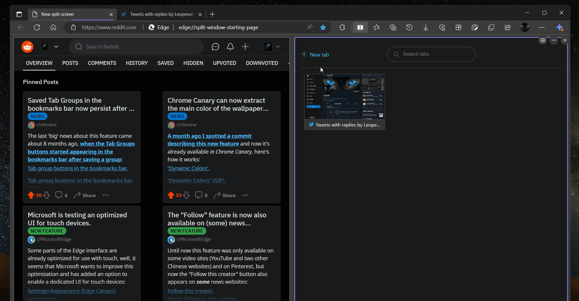Open Browser Essentials shield icon
Screen dimensions: 579x301
[442, 27]
